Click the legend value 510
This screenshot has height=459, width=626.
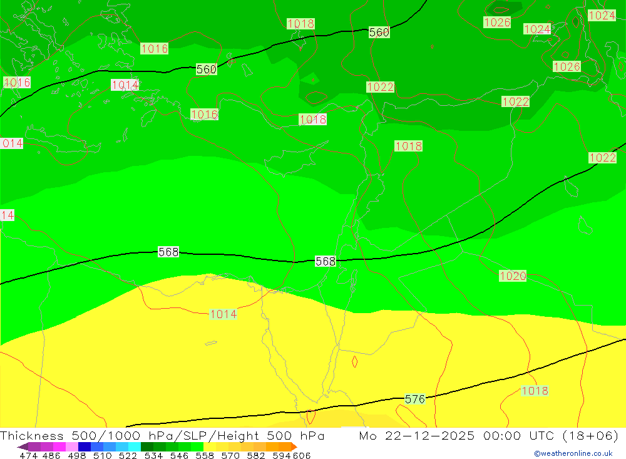pyautogui.click(x=102, y=455)
